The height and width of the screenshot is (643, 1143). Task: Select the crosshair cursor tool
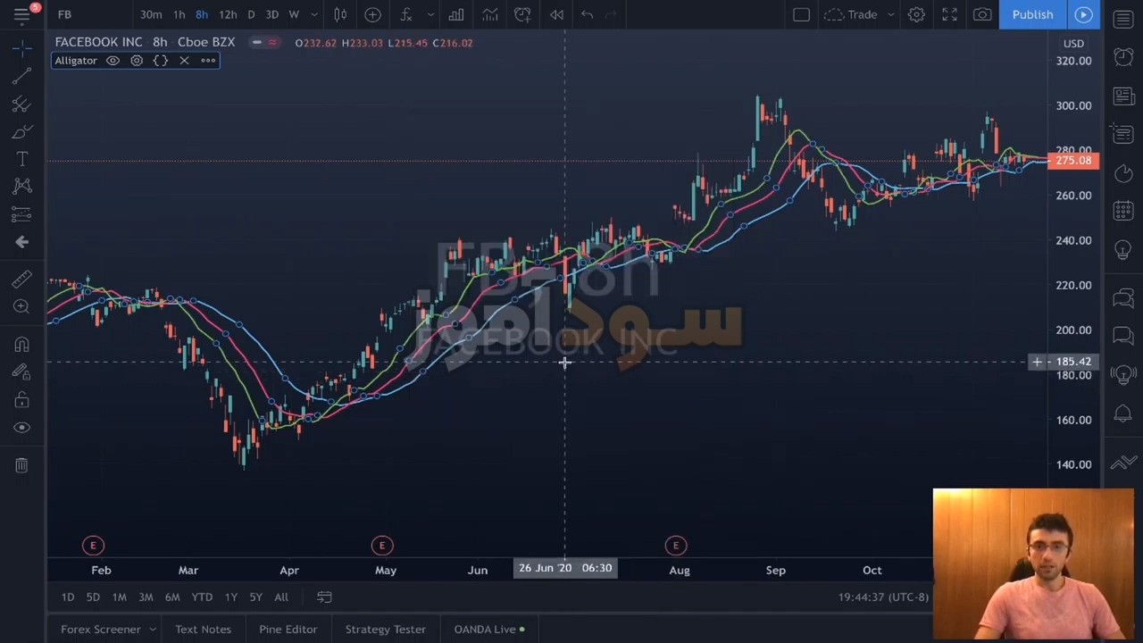(x=22, y=47)
